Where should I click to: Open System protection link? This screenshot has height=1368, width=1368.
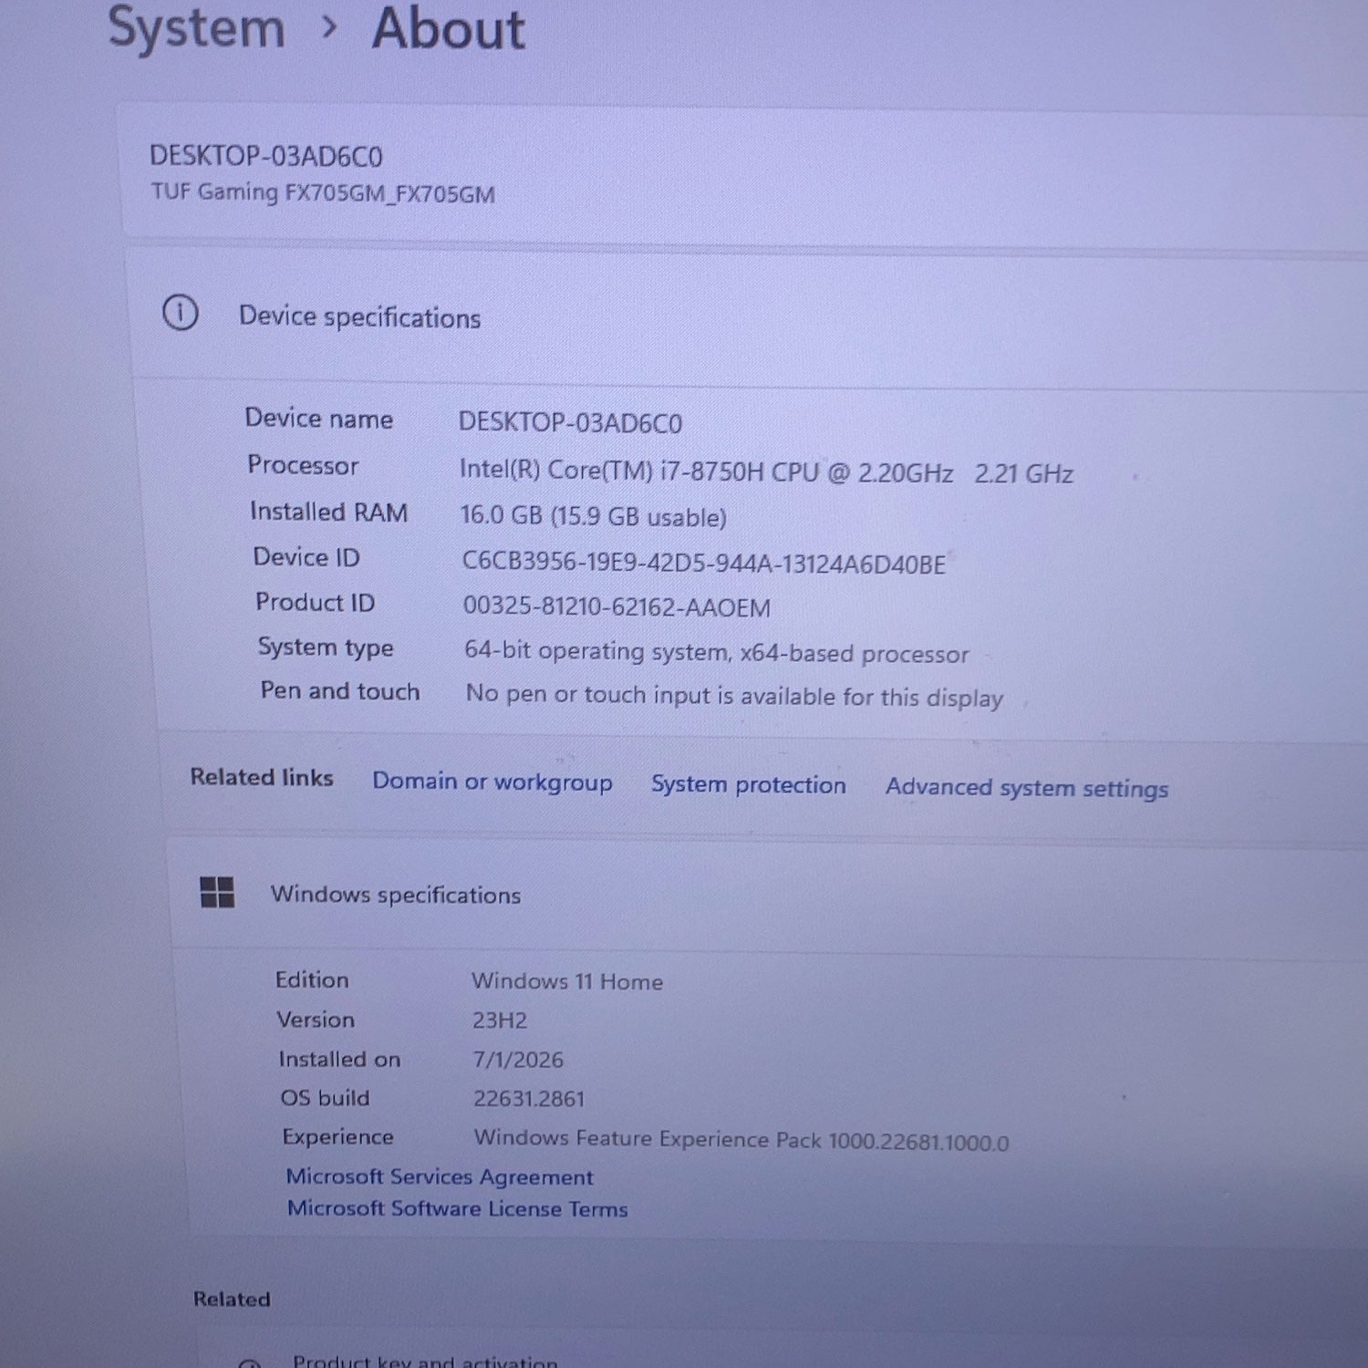pyautogui.click(x=748, y=784)
